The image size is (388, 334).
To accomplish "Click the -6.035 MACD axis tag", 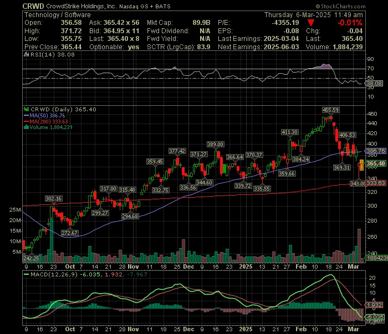I will point(375,317).
